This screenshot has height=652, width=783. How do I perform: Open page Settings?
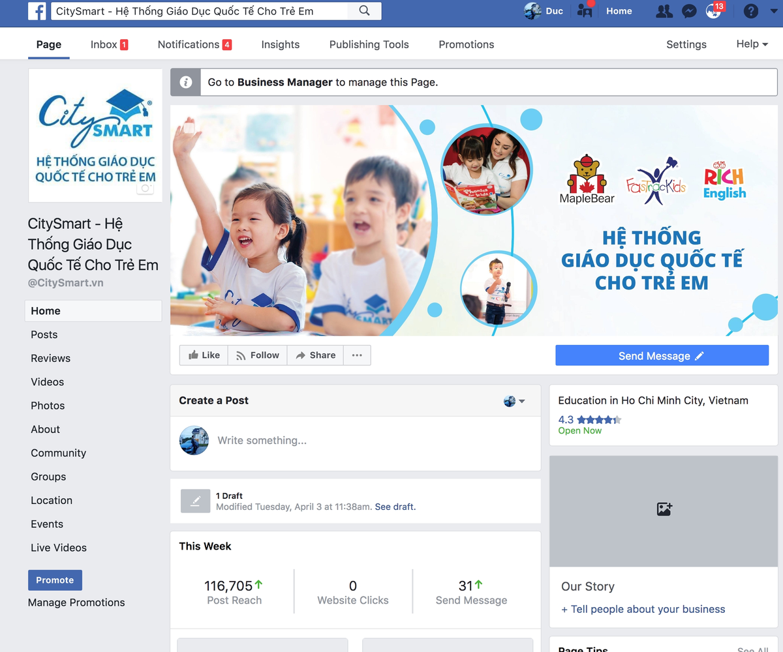coord(686,44)
